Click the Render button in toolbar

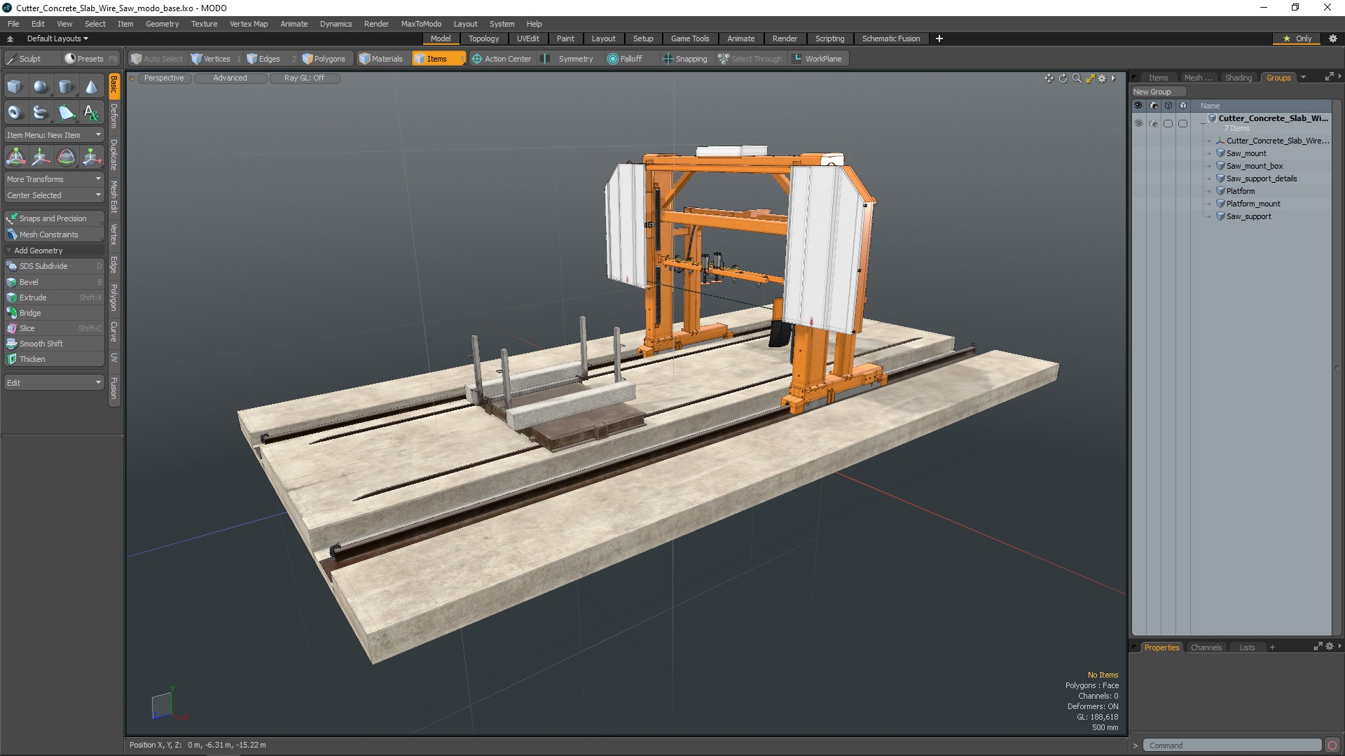pos(782,38)
